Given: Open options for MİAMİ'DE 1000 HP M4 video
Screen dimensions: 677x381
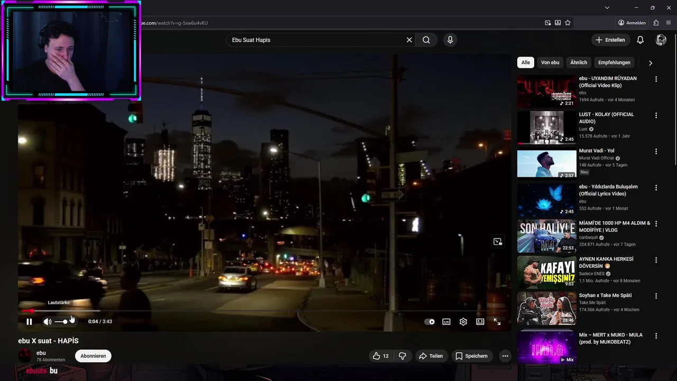Looking at the screenshot, I should point(656,224).
